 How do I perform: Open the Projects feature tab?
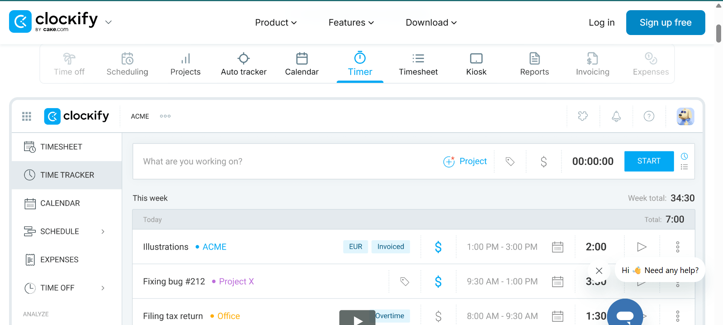click(185, 64)
